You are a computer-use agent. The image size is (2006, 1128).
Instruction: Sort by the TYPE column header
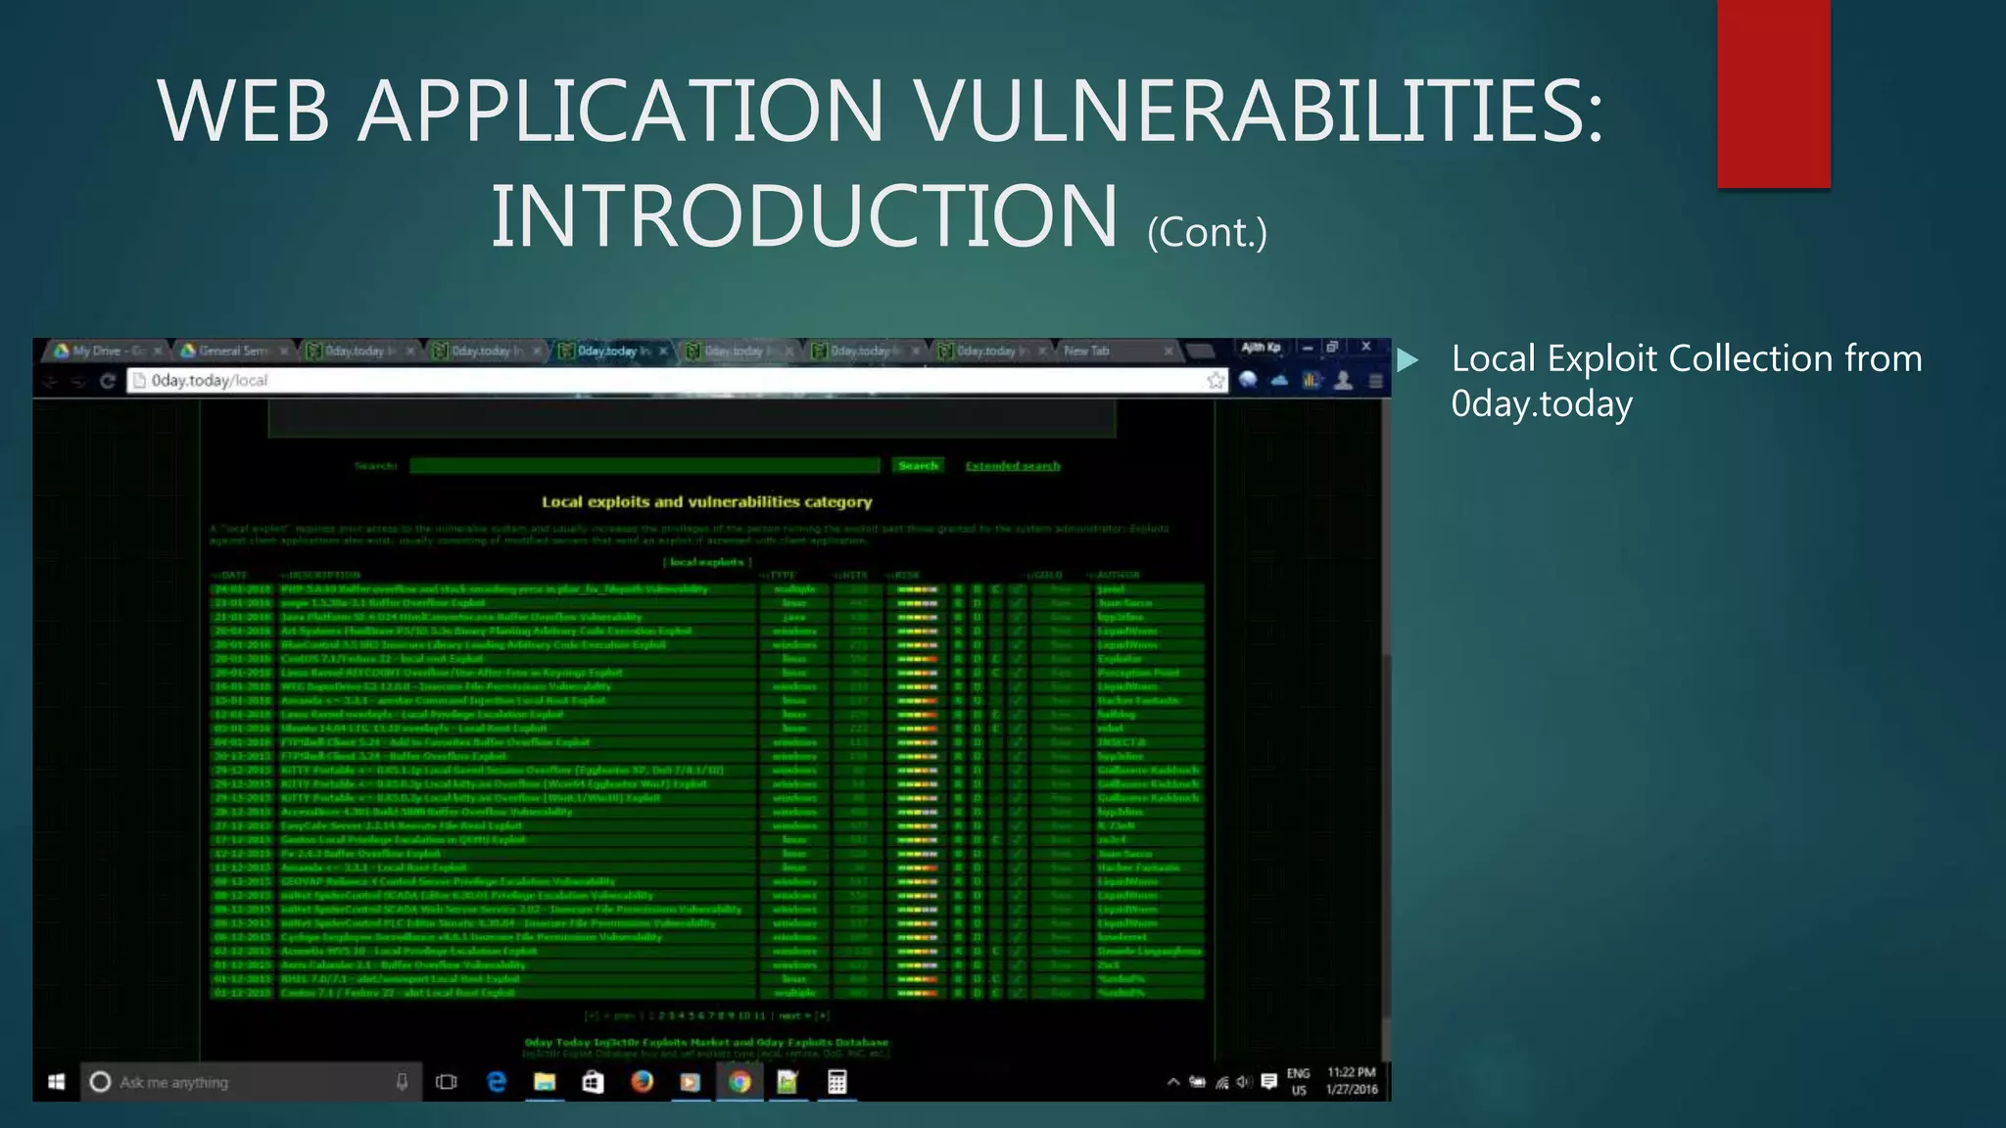(x=780, y=576)
